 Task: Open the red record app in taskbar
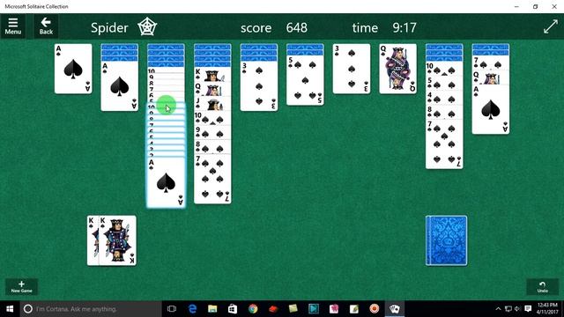(375, 309)
